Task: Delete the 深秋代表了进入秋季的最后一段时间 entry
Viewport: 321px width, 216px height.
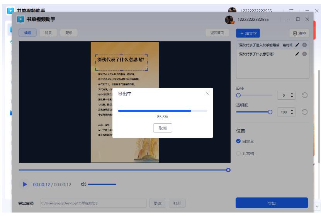Action: pos(304,45)
